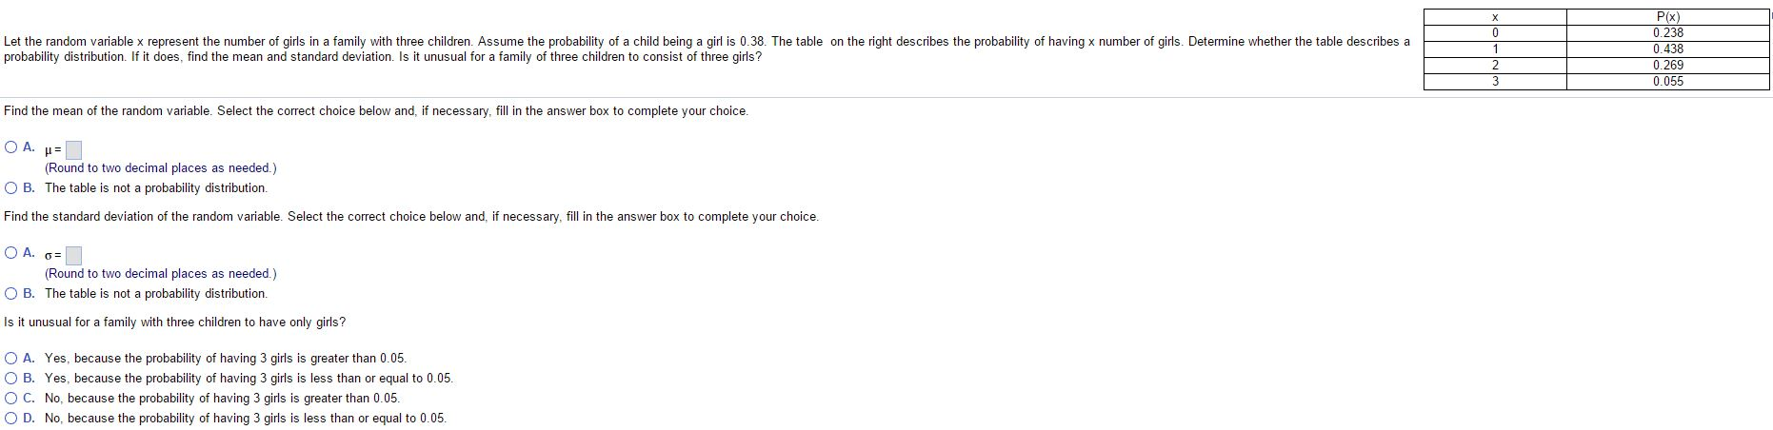1773x430 pixels.
Task: Select mean option B, not a probability distribution
Action: 10,187
